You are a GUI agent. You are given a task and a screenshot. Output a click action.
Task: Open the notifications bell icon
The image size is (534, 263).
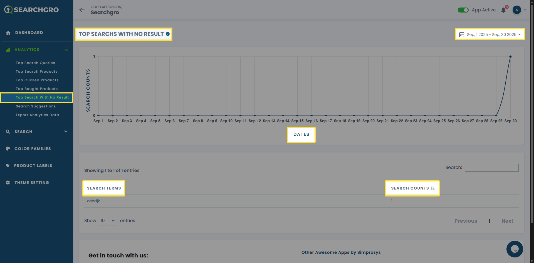pos(503,10)
